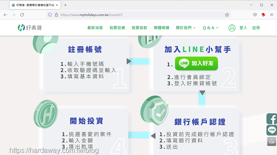Expand the 關於我們 dropdown menu
Screen dimensions: 277x155
click(x=186, y=28)
